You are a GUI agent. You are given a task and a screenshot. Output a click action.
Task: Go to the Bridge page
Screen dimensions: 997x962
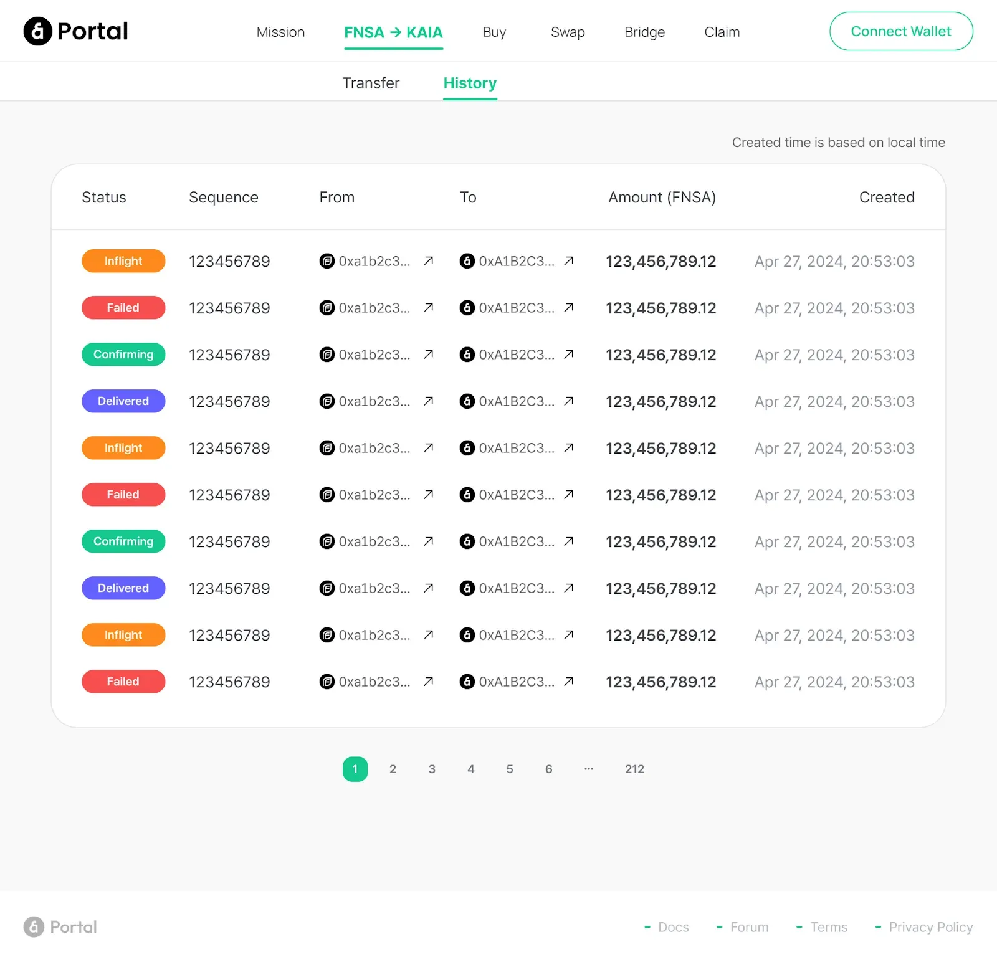click(x=644, y=32)
